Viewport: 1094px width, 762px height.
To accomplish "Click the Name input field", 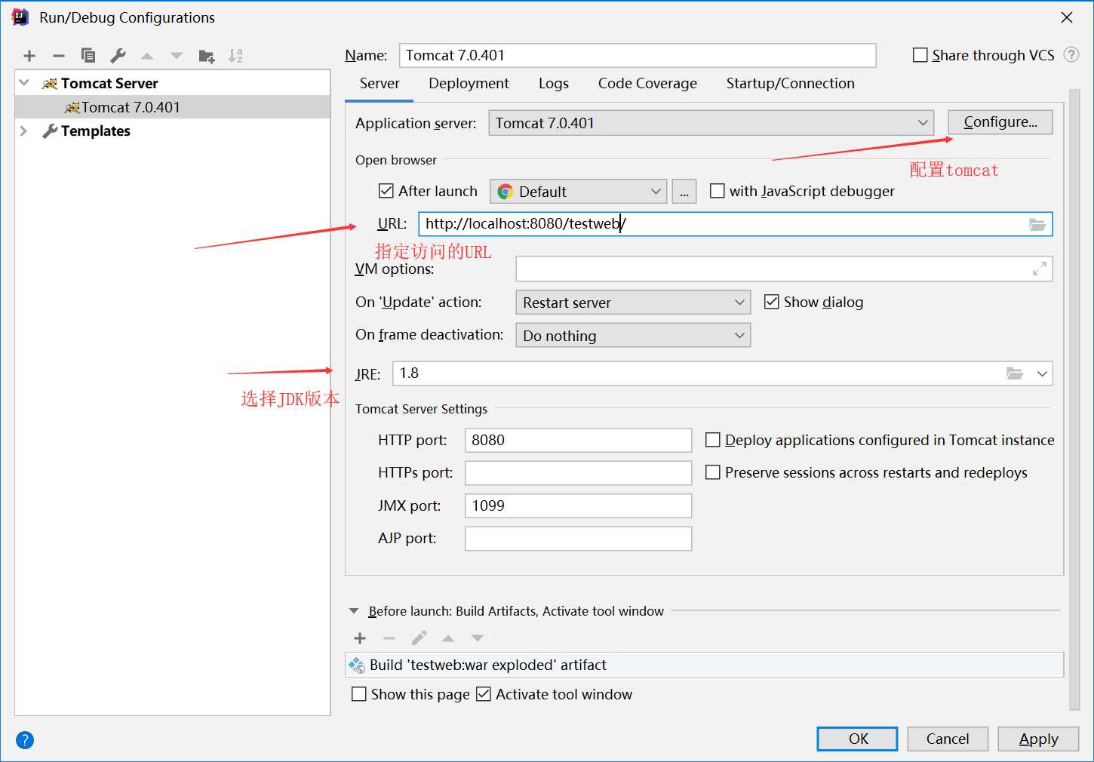I will (638, 55).
